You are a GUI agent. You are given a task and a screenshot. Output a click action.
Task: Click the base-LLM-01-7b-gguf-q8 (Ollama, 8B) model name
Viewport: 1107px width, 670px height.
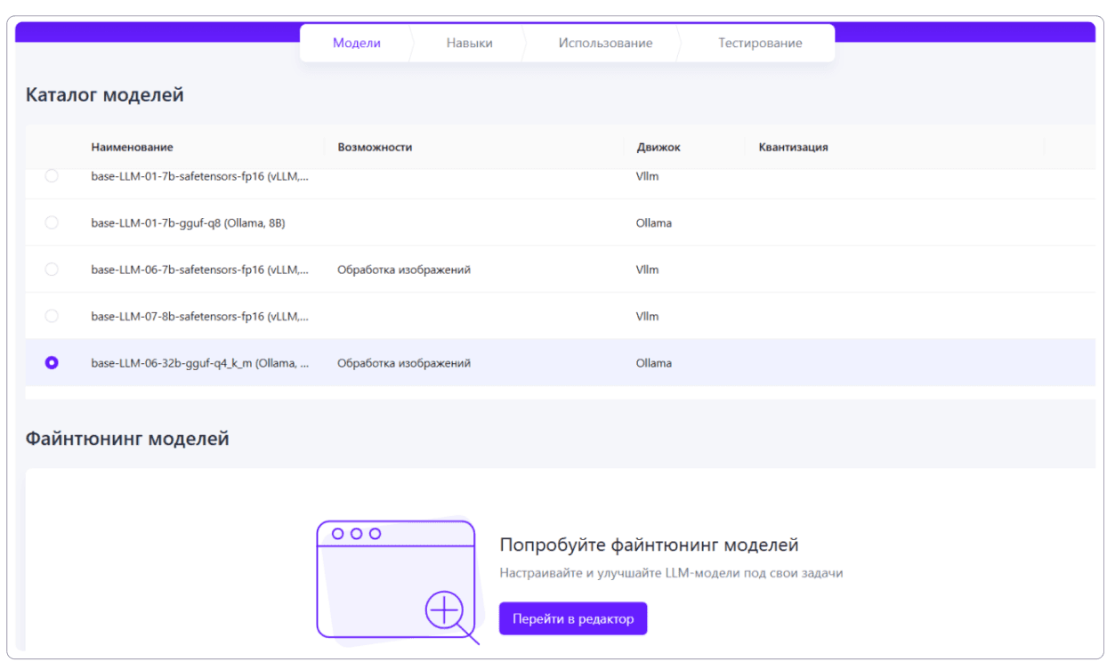pyautogui.click(x=188, y=222)
